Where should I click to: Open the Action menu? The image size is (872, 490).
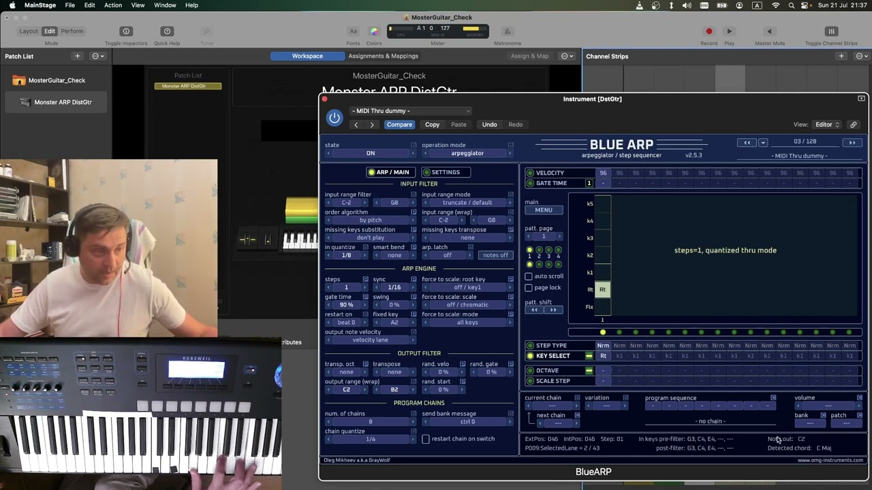point(113,5)
